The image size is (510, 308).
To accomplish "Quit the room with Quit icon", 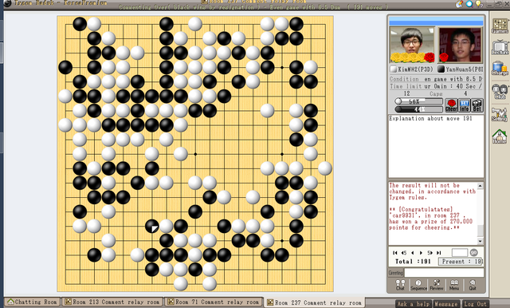I will (473, 285).
